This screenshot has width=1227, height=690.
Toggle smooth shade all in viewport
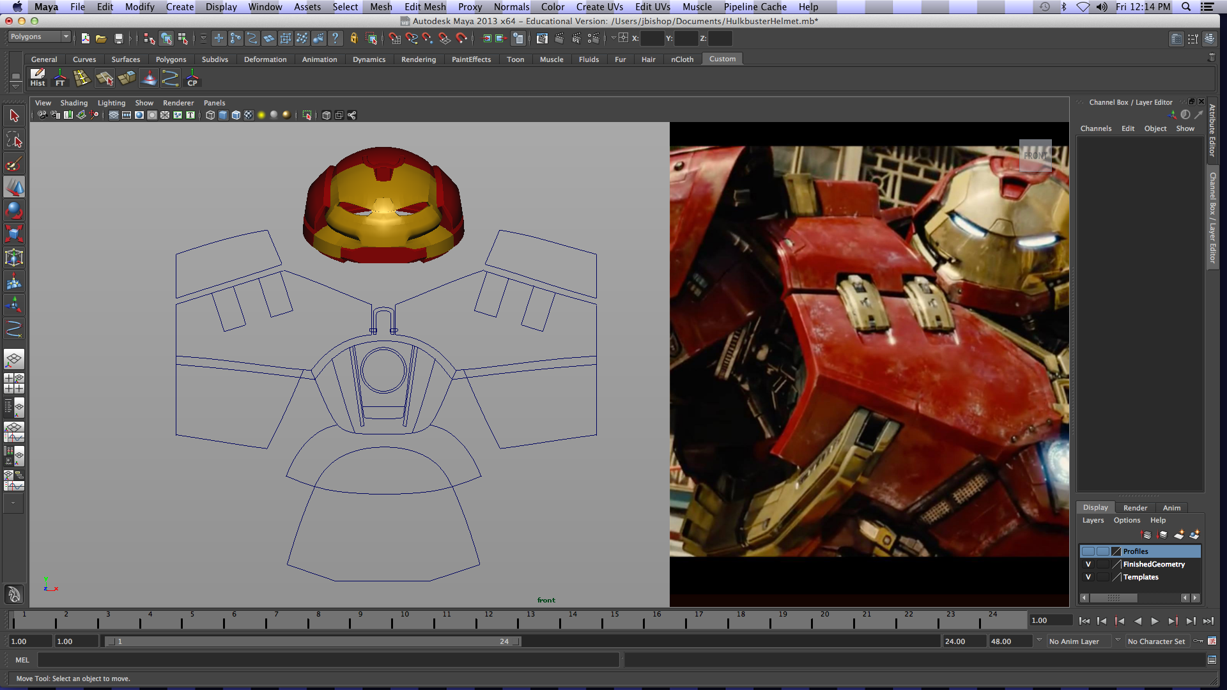click(223, 115)
